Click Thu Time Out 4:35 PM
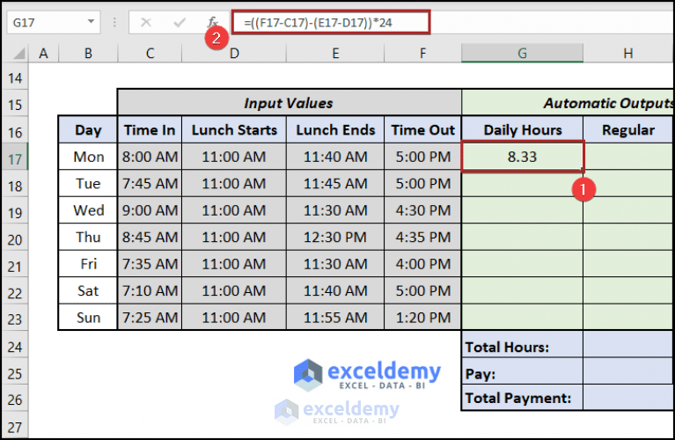675x440 pixels. 422,237
